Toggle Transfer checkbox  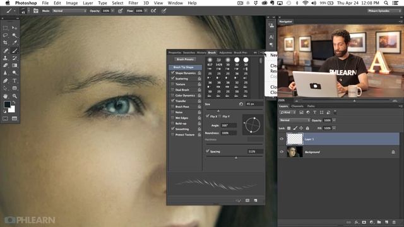click(172, 101)
